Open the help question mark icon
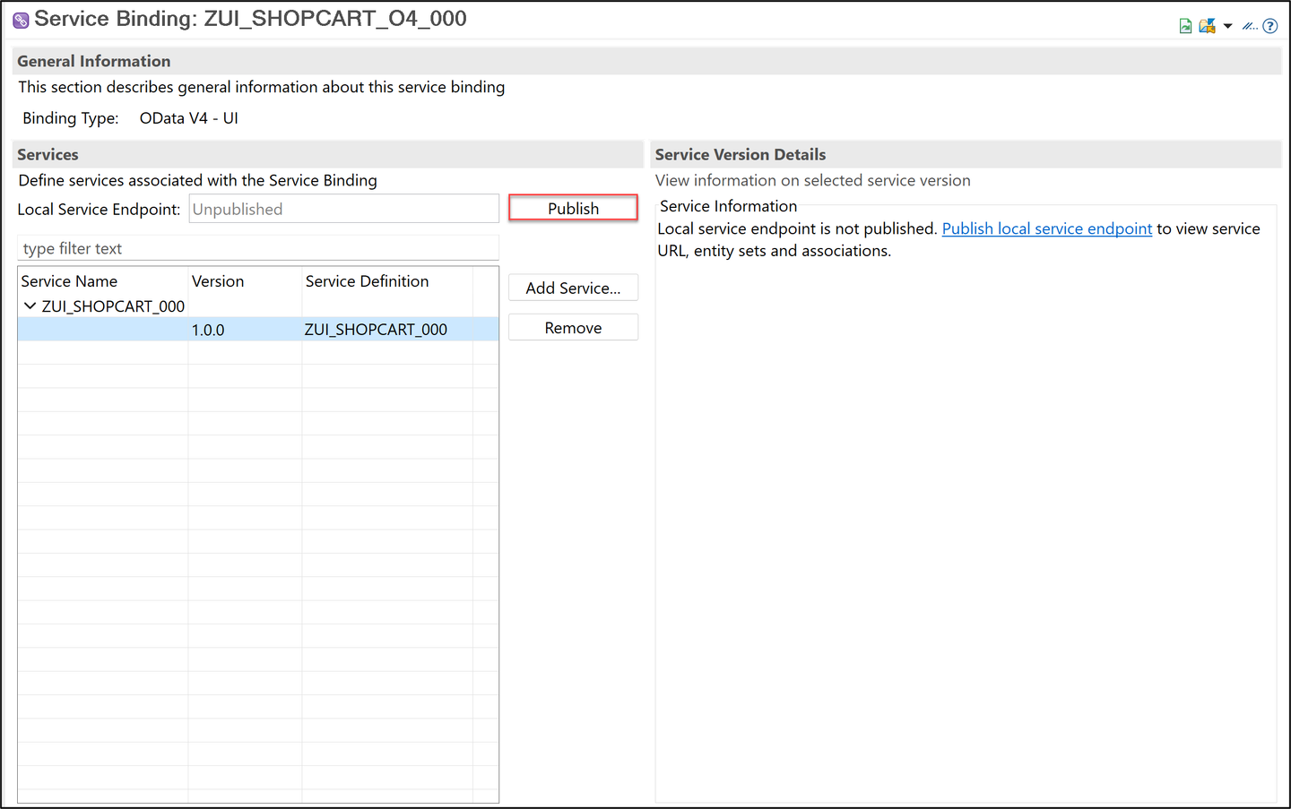 click(x=1270, y=26)
